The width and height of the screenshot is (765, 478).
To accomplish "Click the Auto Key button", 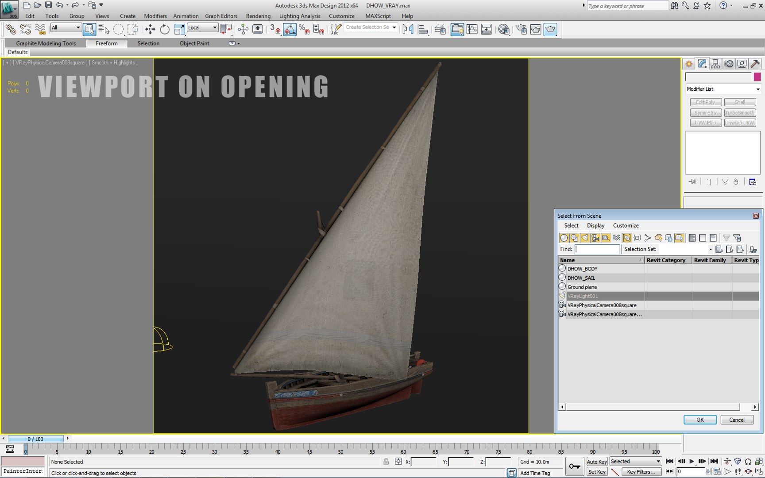I will 597,462.
